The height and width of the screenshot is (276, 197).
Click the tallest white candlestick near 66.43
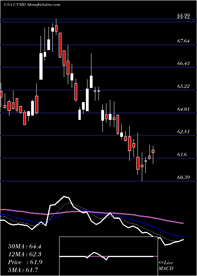tap(41, 66)
